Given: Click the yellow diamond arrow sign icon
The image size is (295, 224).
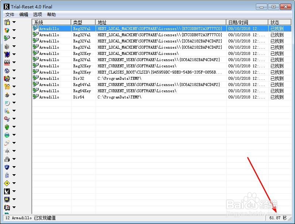Looking at the screenshot, I should point(7,183).
